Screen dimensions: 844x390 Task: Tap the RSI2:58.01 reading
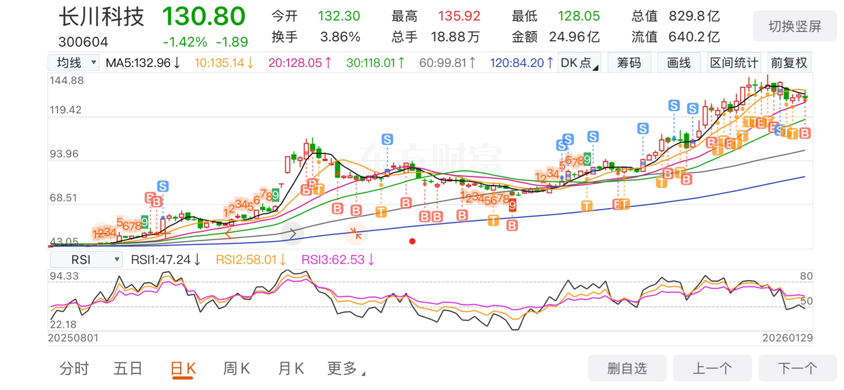(251, 260)
